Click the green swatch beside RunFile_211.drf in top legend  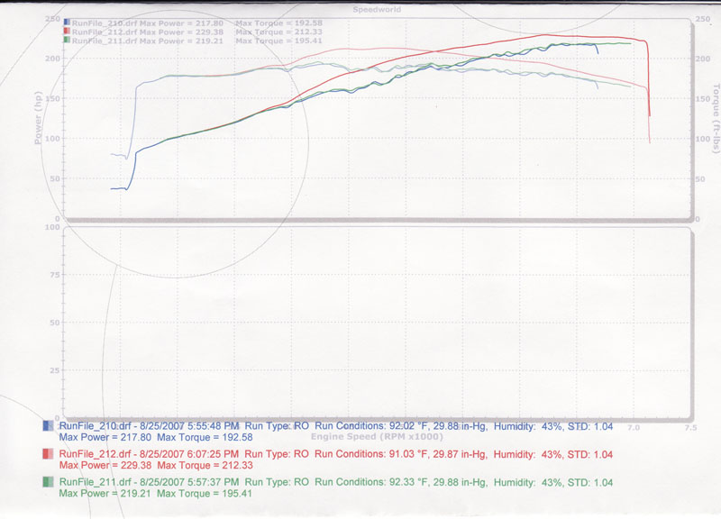click(68, 41)
